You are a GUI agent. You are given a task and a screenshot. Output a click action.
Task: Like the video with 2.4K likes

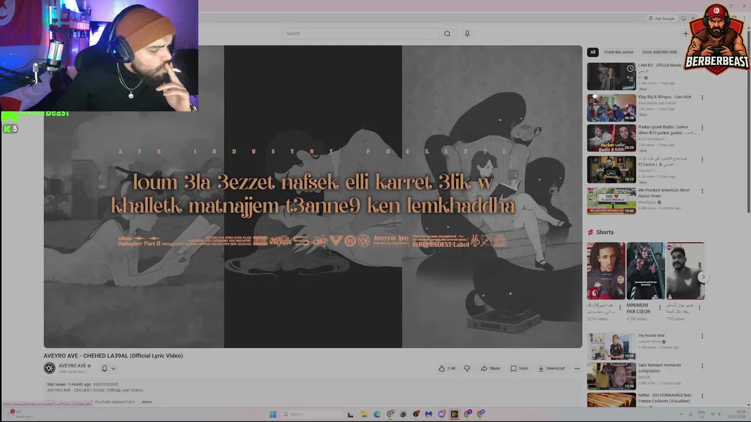click(447, 368)
